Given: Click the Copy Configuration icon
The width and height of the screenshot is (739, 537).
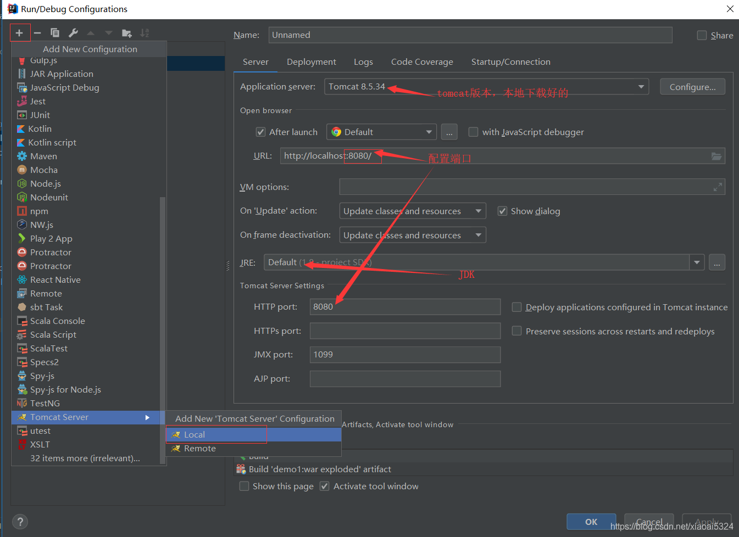Looking at the screenshot, I should 55,33.
